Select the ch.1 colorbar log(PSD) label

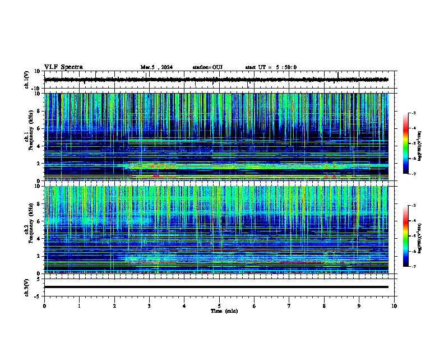click(420, 146)
